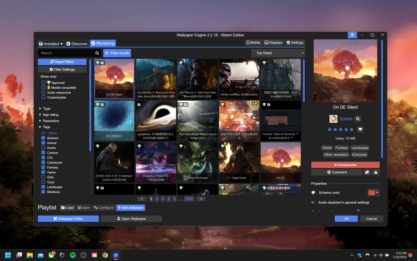Expand the Resolution filter section
The height and width of the screenshot is (261, 417).
(49, 121)
